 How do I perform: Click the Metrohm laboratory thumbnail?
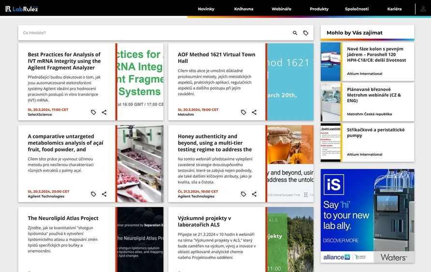(330, 102)
